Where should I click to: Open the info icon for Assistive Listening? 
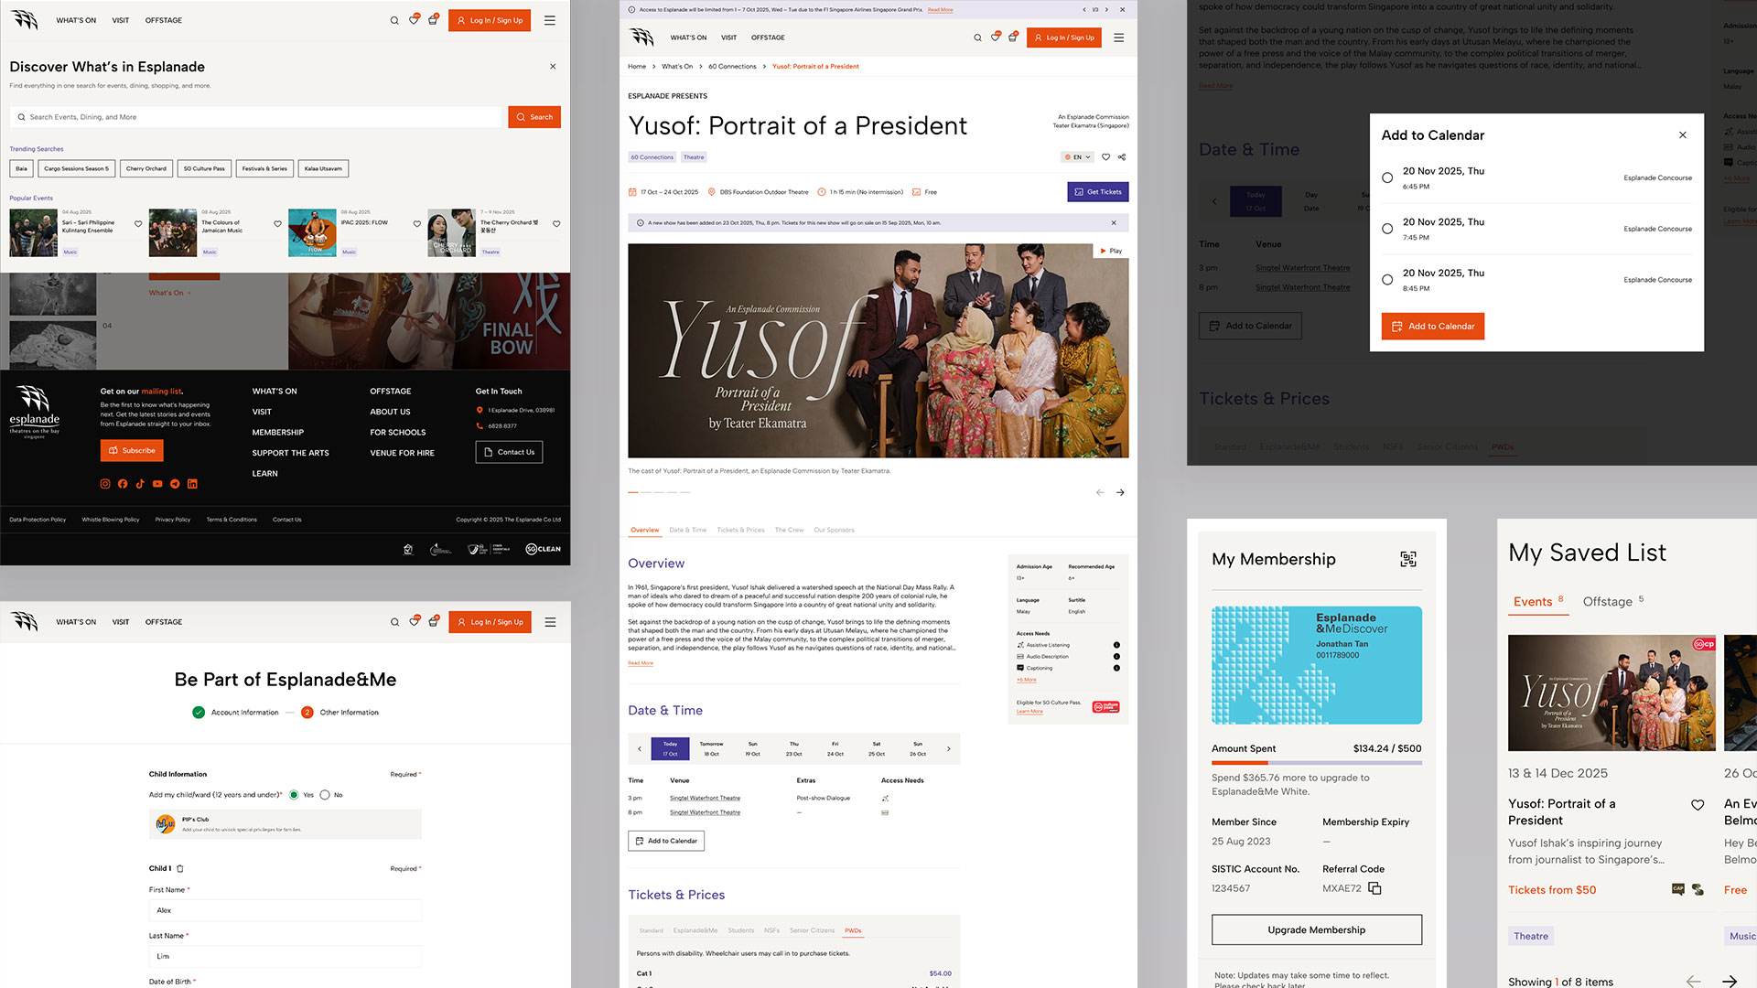coord(1116,645)
